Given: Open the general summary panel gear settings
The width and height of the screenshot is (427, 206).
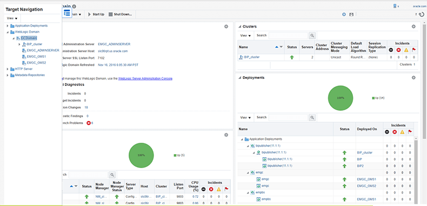Looking at the screenshot, I should 226,26.
